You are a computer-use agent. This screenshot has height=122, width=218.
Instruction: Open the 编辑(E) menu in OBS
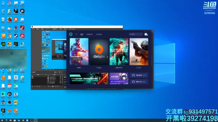[x=38, y=29]
